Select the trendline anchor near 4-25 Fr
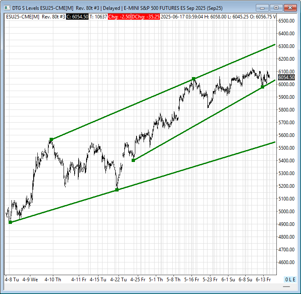This screenshot has height=294, width=301. pos(133,160)
